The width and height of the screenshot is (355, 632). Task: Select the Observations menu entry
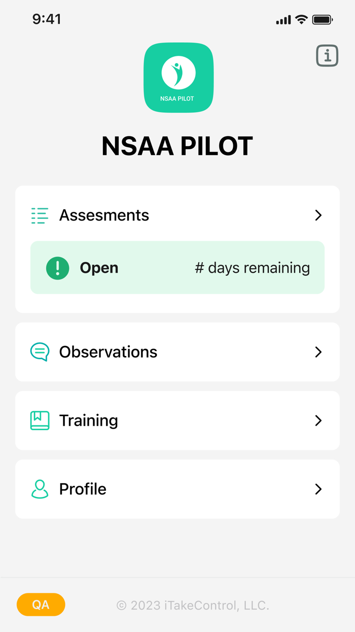click(x=108, y=352)
